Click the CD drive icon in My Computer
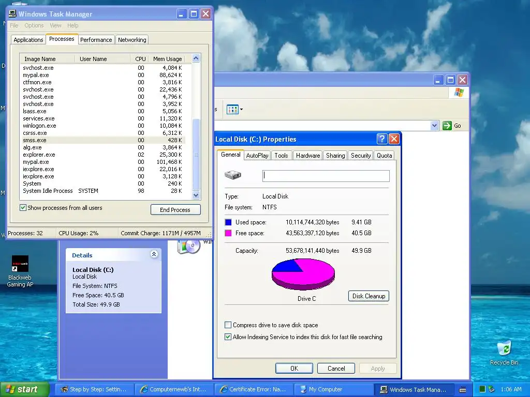Viewport: 530px width, 397px height. (x=189, y=247)
